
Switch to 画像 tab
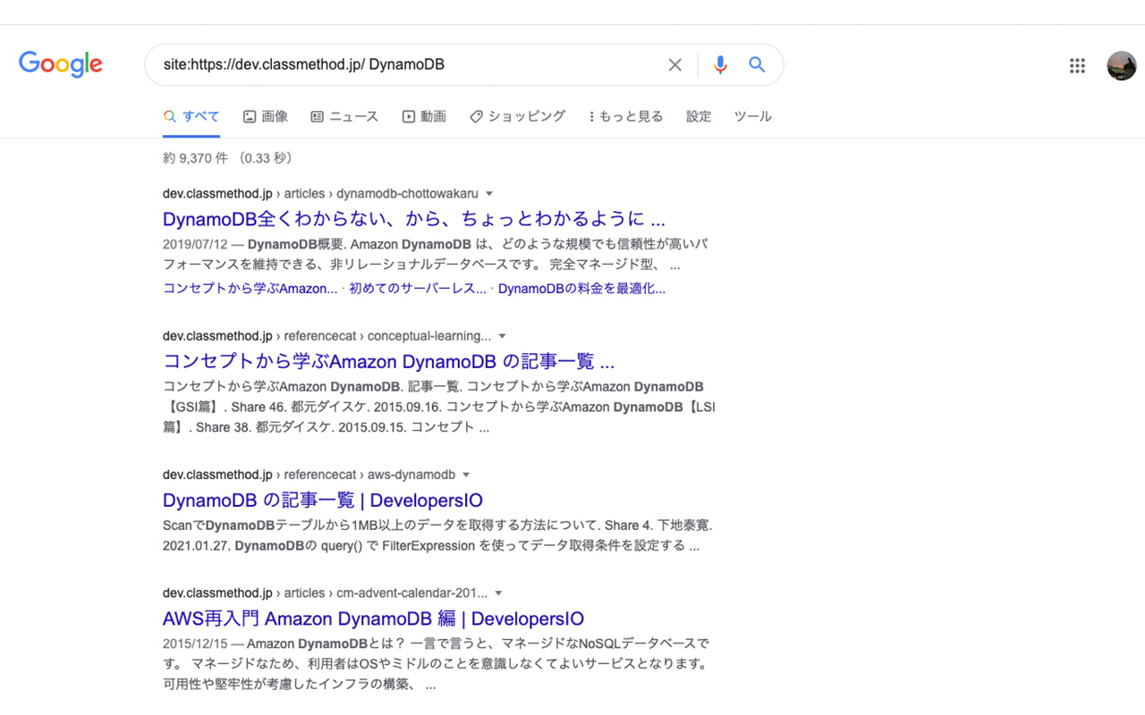coord(266,116)
